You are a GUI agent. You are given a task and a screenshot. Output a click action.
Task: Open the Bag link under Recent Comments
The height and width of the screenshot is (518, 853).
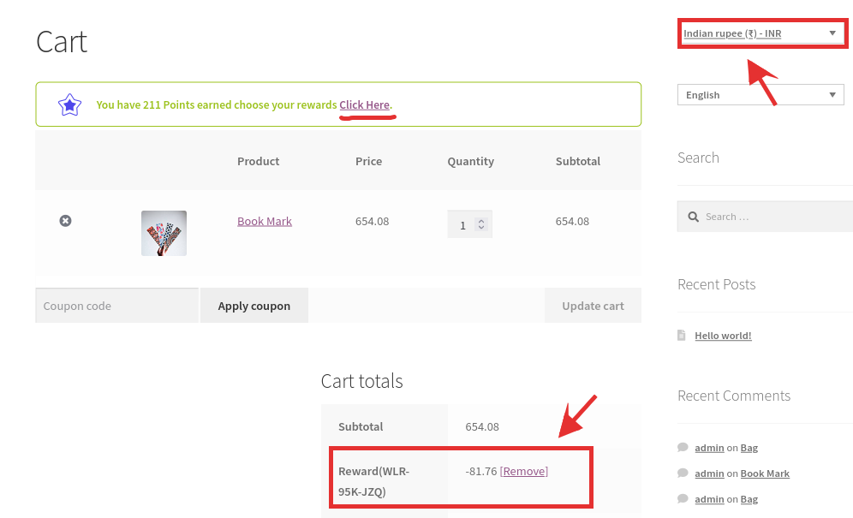(x=749, y=447)
